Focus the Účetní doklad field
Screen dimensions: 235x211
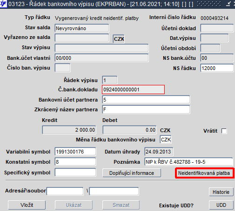click(x=217, y=28)
